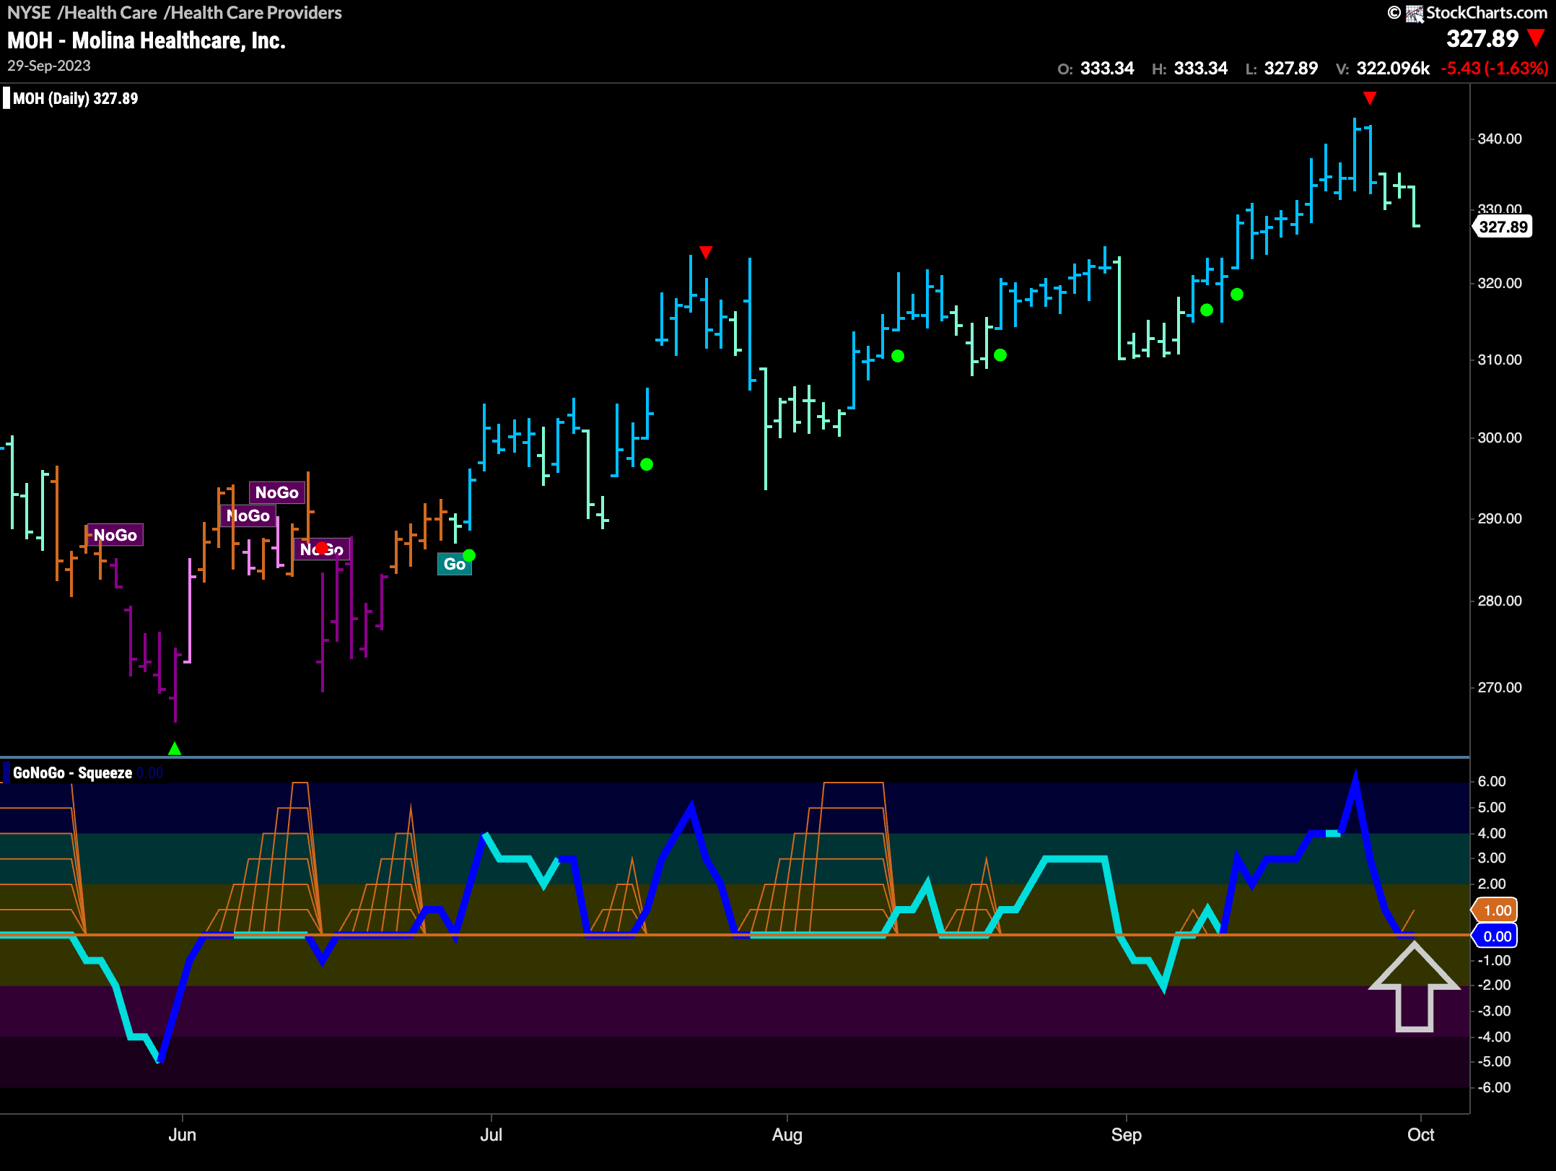Screen dimensions: 1556x1171
Task: Click the NYSE exchange label
Action: pyautogui.click(x=29, y=12)
